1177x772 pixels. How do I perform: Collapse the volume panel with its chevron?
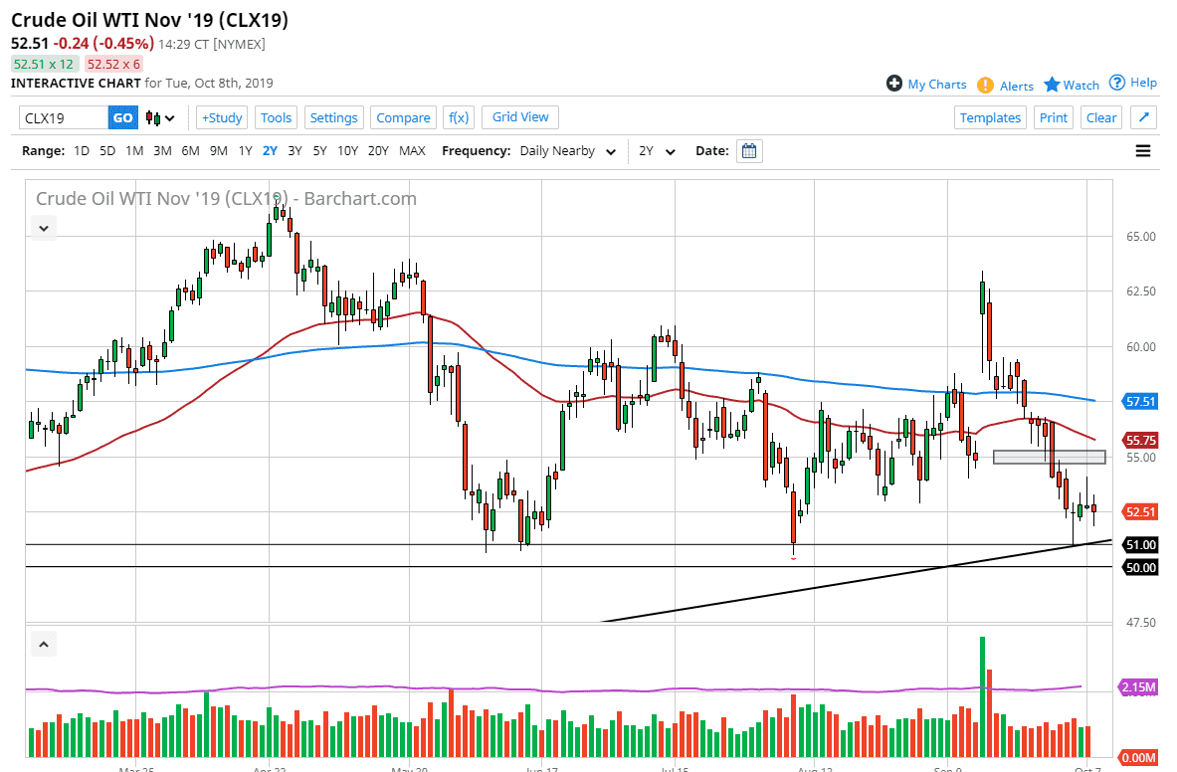click(x=43, y=644)
